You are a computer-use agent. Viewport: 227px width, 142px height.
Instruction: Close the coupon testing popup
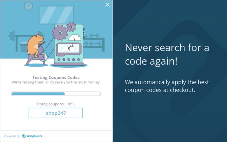[107, 5]
